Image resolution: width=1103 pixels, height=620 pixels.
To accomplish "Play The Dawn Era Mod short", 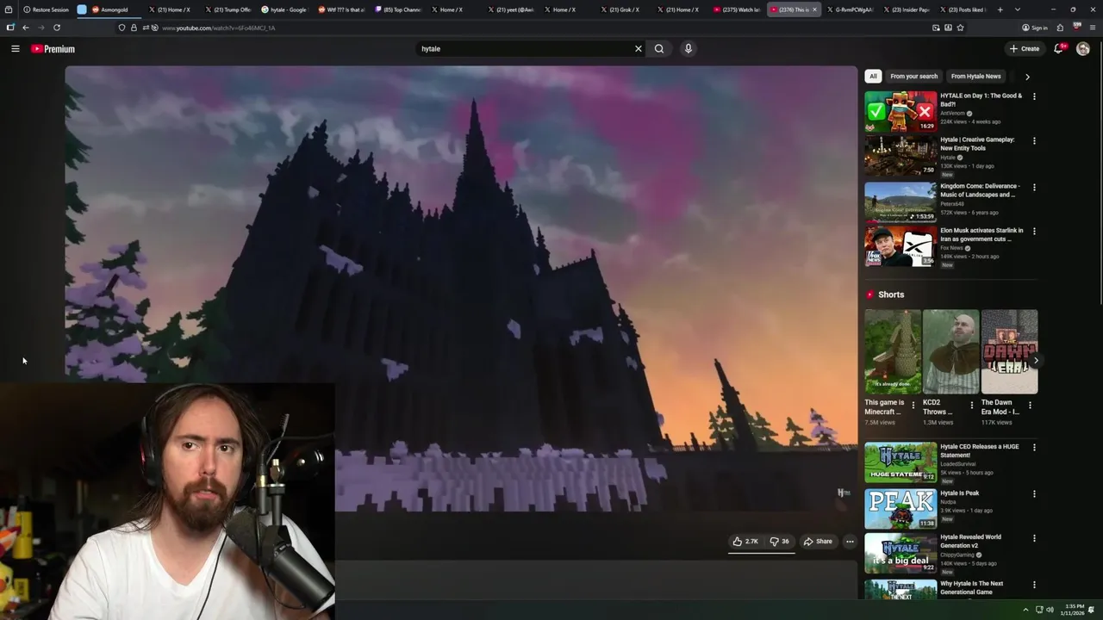I will [x=1009, y=351].
